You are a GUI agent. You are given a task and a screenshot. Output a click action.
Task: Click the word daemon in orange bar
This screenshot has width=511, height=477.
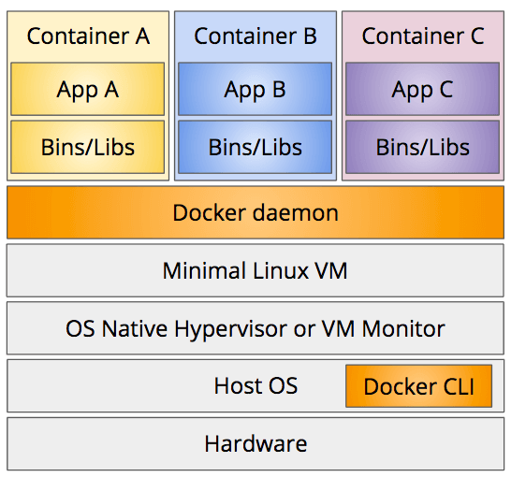[296, 213]
